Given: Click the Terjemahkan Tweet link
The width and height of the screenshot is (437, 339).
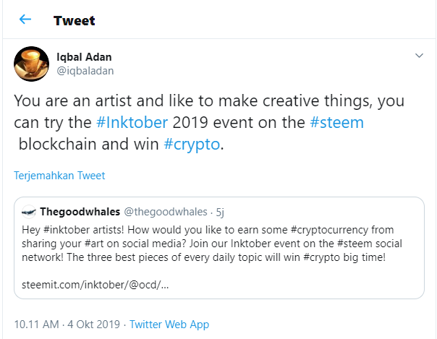Looking at the screenshot, I should tap(59, 176).
